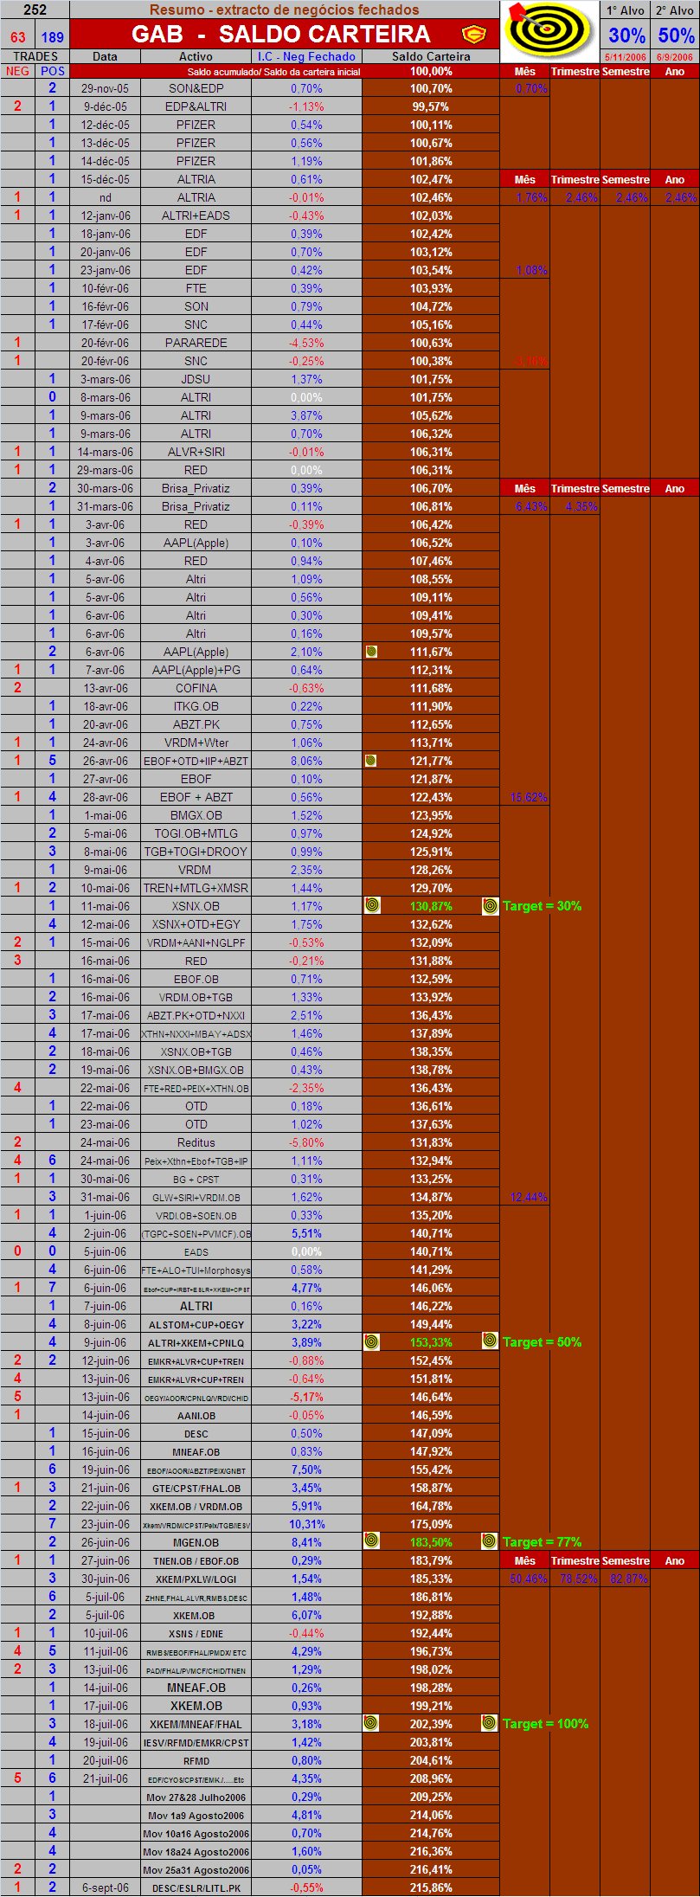Select the 'ITKG.OB' asset cell
The width and height of the screenshot is (700, 1897).
[196, 706]
